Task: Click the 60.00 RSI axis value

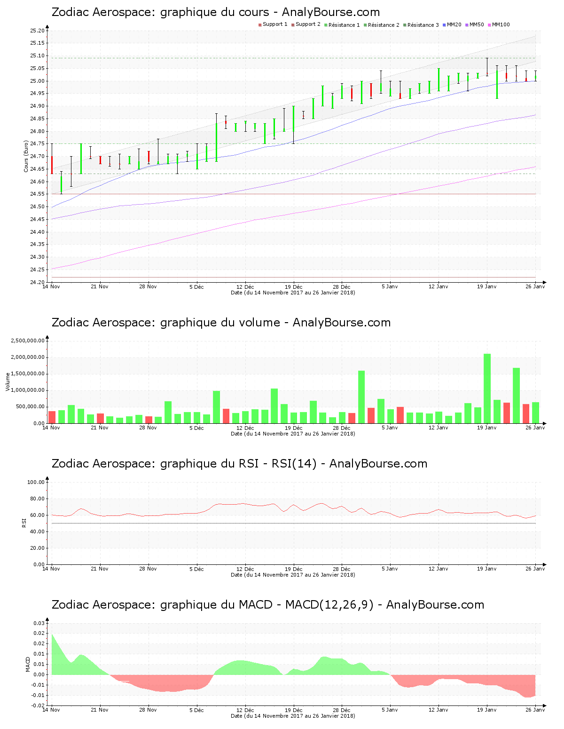Action: [x=37, y=515]
